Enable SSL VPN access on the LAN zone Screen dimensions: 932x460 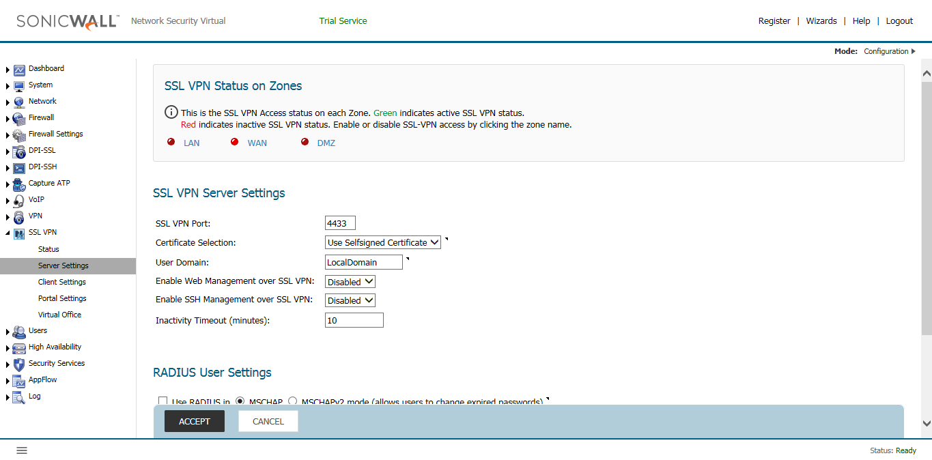[x=191, y=143]
